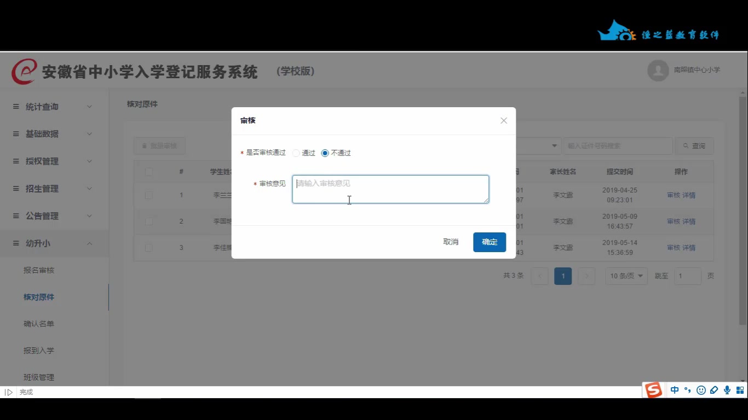Viewport: 748px width, 420px height.
Task: Open the IME toolbox grid icon
Action: (740, 390)
